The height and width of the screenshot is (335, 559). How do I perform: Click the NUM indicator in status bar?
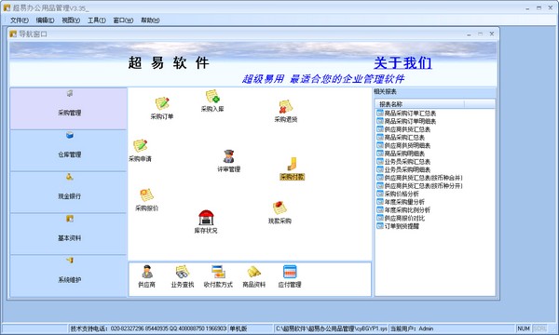524,328
